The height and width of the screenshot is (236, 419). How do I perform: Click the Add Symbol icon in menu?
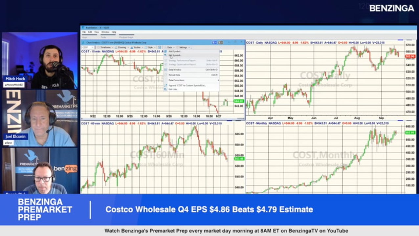[165, 51]
